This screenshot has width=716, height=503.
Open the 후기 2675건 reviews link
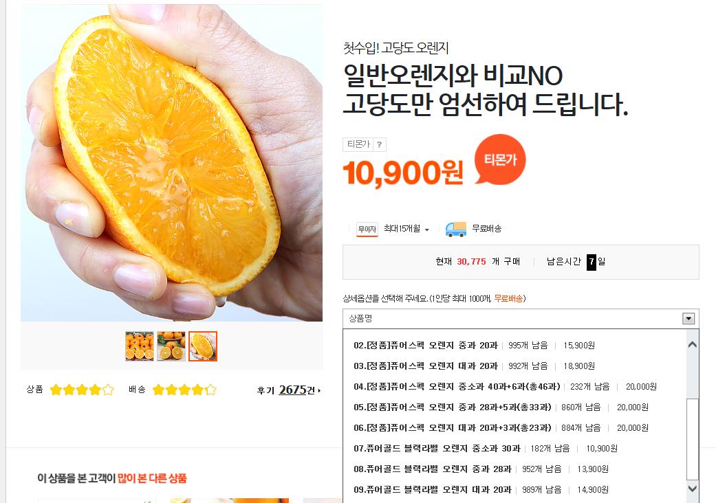[x=289, y=390]
